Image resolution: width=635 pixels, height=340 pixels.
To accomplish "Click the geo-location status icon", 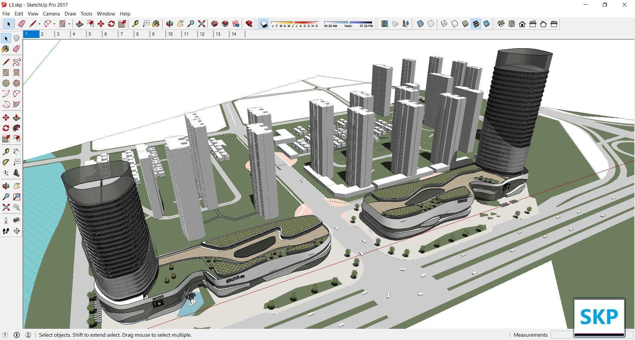I will click(5, 335).
